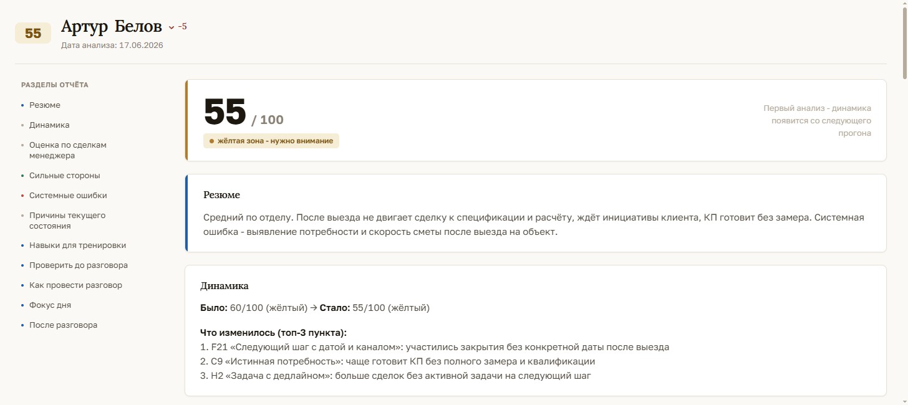Go to Фокус дня section
The width and height of the screenshot is (908, 405).
click(50, 305)
